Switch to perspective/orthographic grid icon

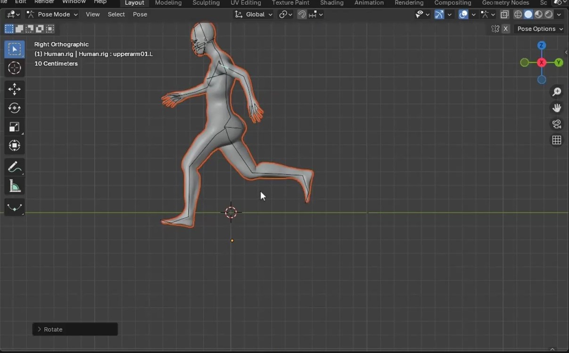point(557,140)
